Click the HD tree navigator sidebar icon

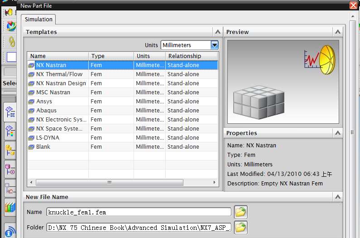10,189
